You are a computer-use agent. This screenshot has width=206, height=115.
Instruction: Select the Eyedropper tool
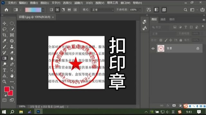click(x=4, y=41)
